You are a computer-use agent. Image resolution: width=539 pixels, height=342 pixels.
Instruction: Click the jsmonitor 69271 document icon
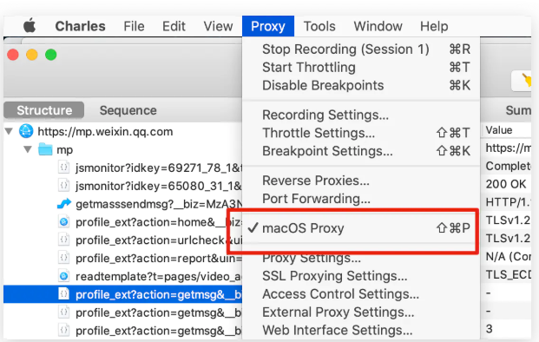click(63, 168)
